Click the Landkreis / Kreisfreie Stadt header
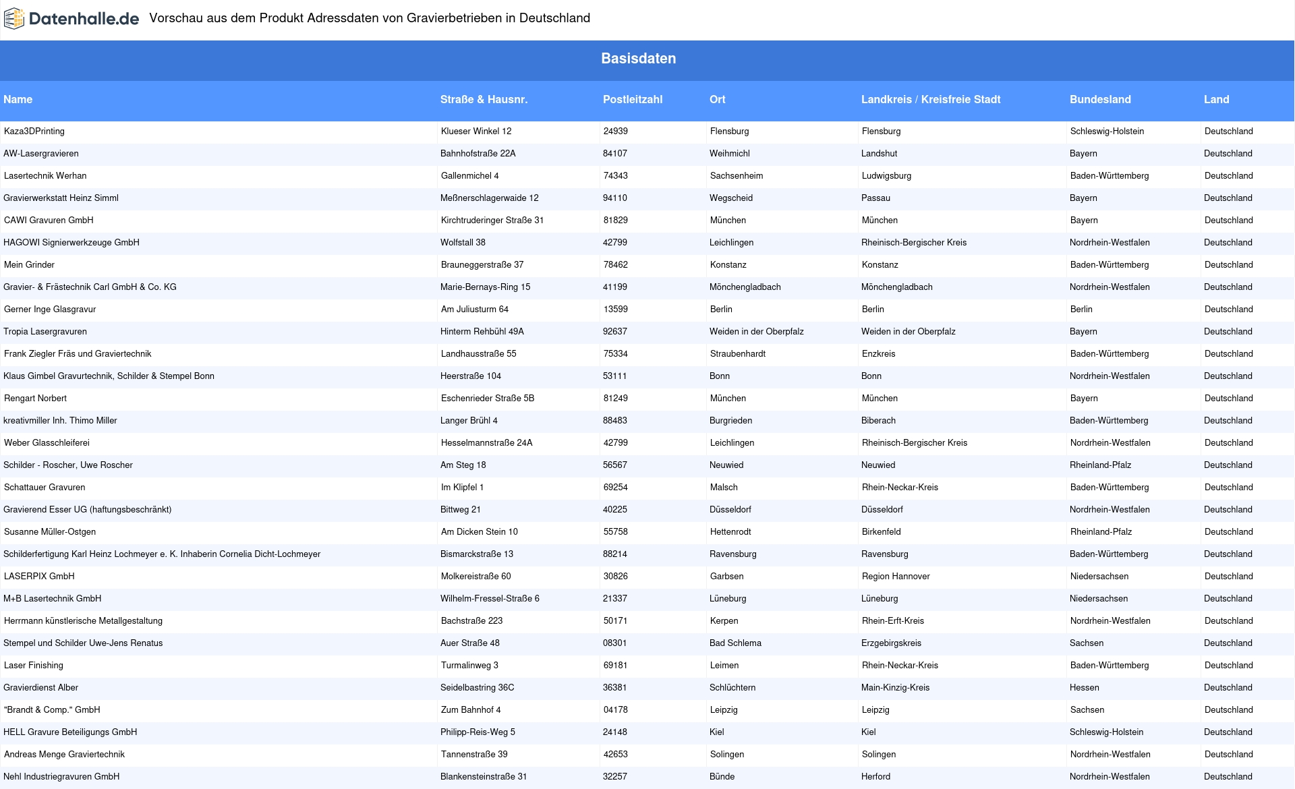 point(930,99)
